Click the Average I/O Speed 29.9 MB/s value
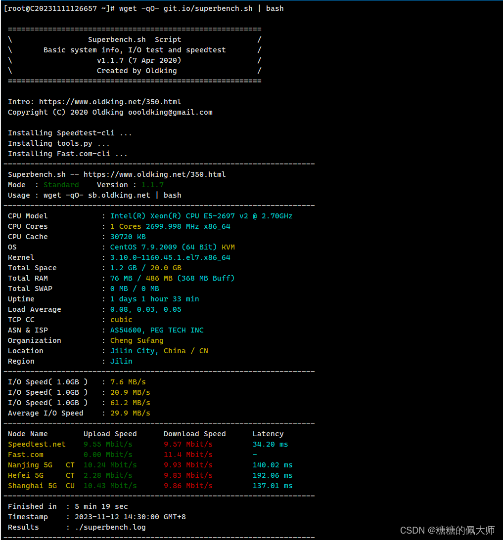This screenshot has width=503, height=540. pos(130,413)
